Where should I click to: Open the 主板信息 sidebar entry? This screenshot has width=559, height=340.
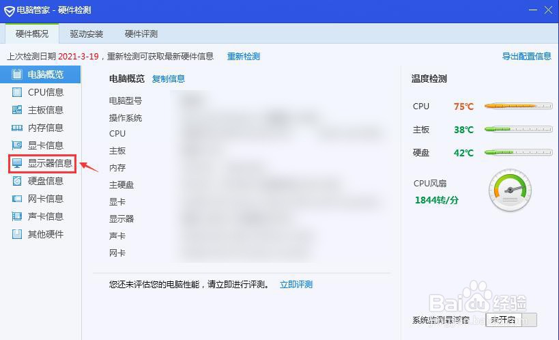[40, 110]
